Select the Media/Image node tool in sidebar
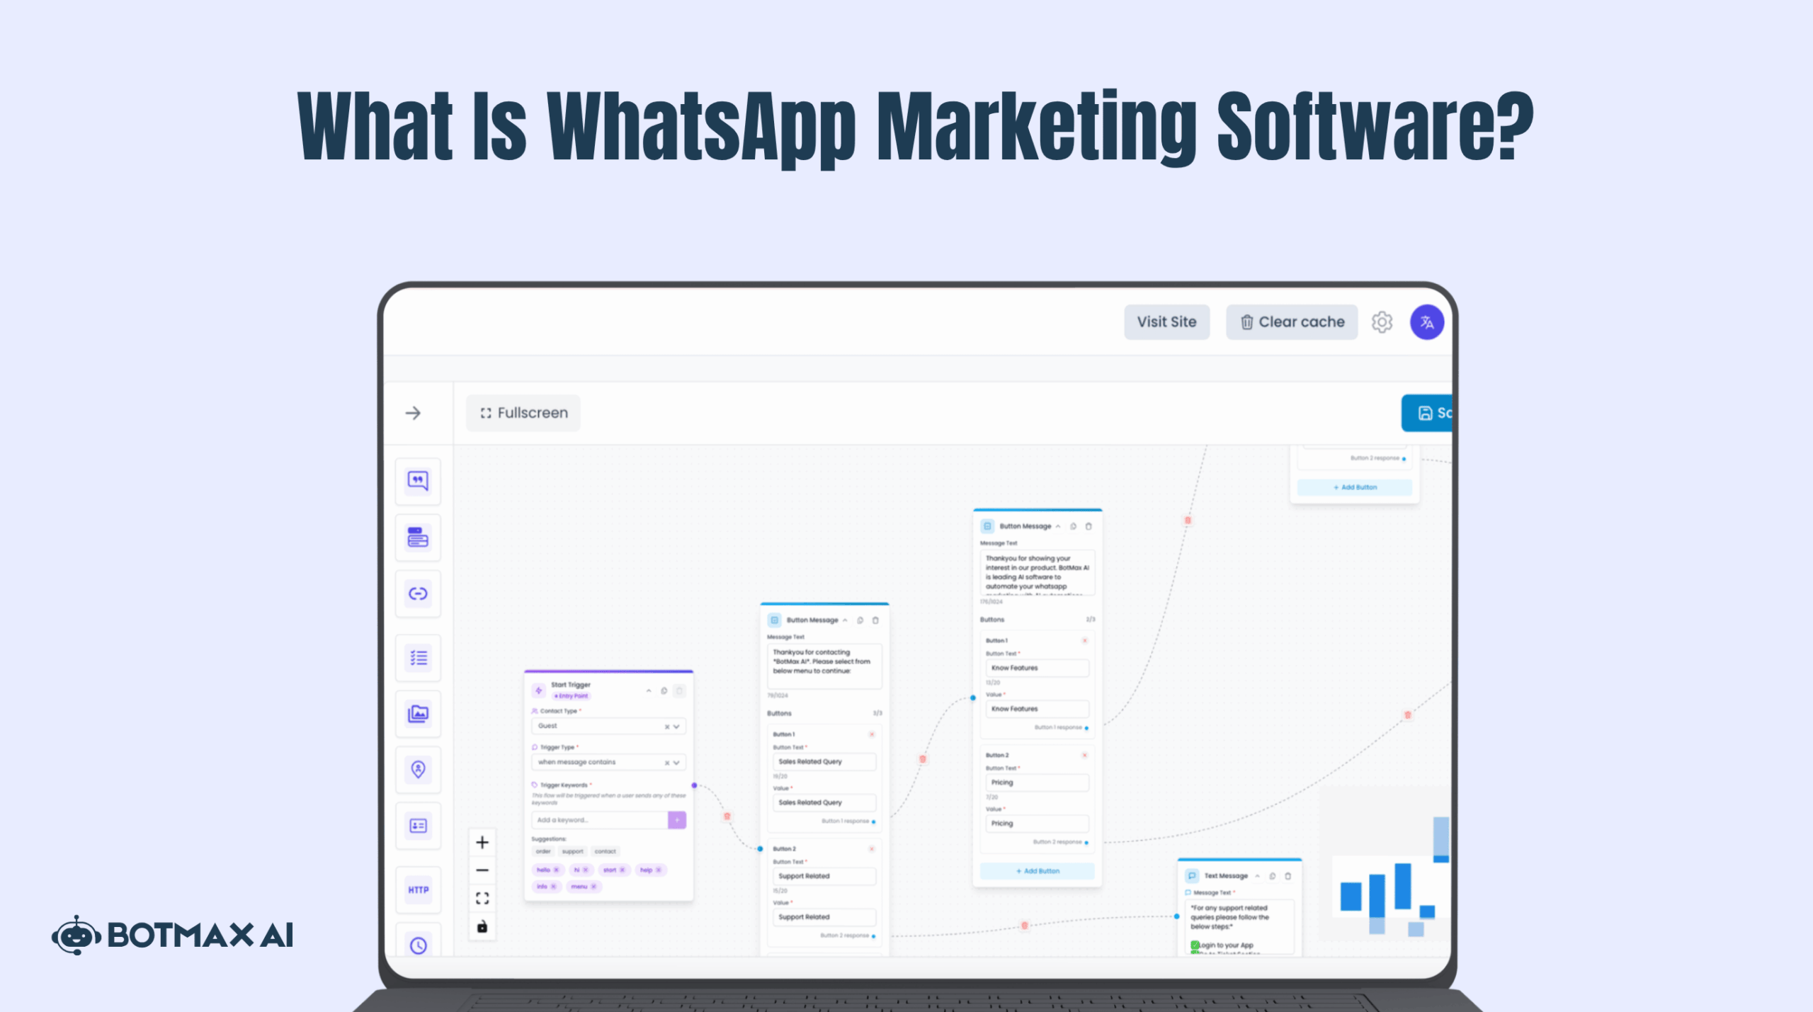1813x1012 pixels. [x=418, y=714]
